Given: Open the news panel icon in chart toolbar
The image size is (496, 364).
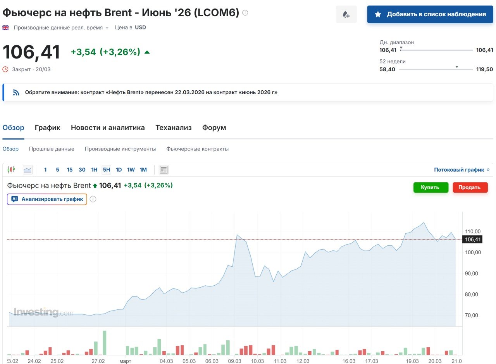Looking at the screenshot, I should point(164,169).
